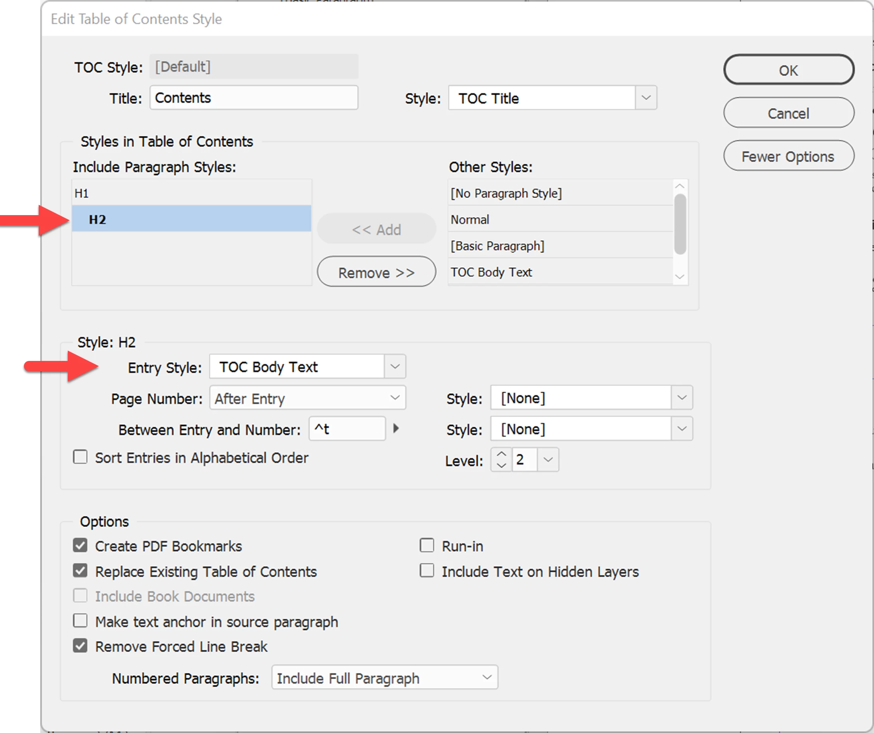This screenshot has height=733, width=874.
Task: Disable Create PDF Bookmarks checkbox
Action: pos(81,545)
